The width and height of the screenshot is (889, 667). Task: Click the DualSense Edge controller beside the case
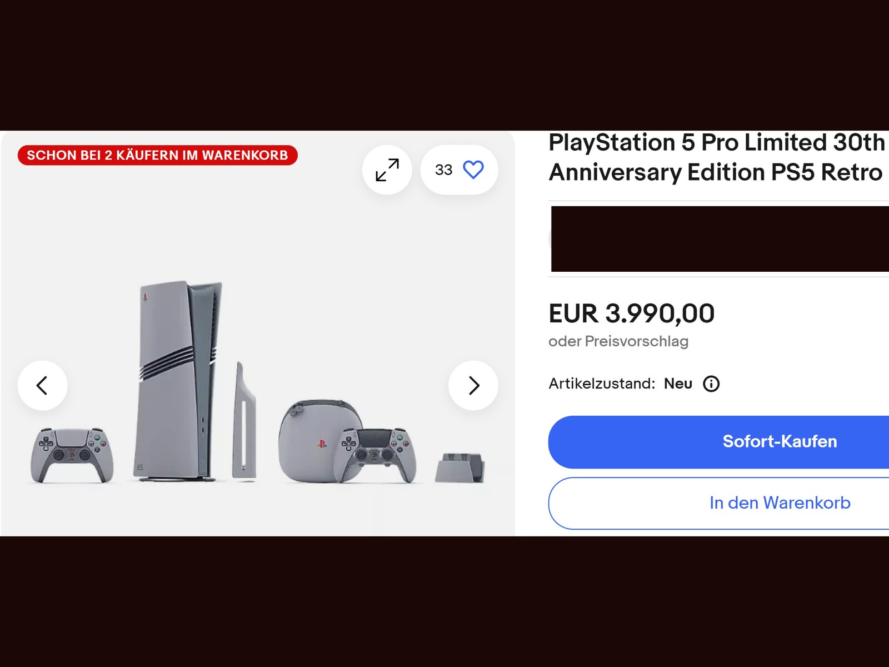(377, 455)
